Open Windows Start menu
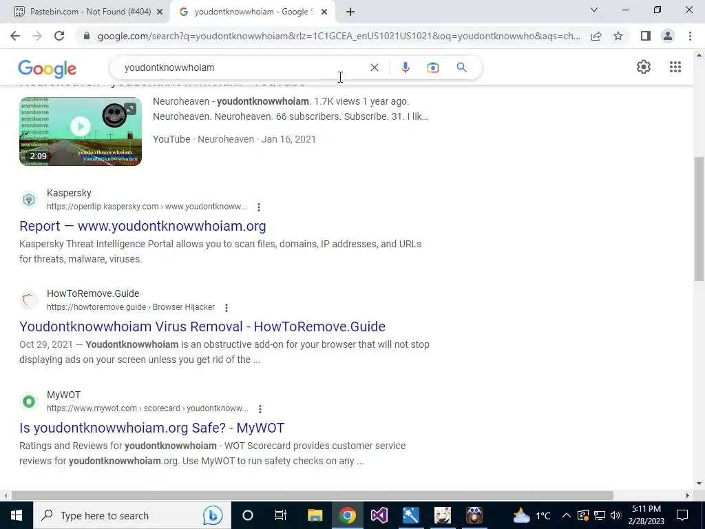The width and height of the screenshot is (705, 529). (x=17, y=515)
